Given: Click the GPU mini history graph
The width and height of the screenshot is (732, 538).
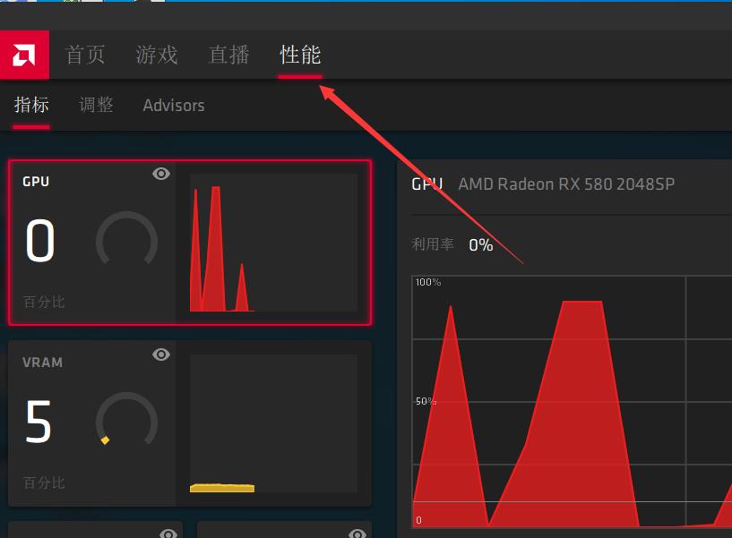Looking at the screenshot, I should 273,243.
